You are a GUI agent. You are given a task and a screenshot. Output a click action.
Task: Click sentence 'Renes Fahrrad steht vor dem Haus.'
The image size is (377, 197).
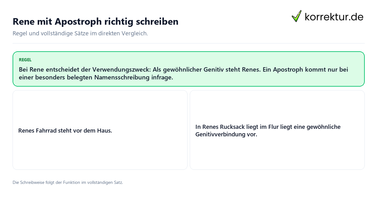click(x=65, y=130)
